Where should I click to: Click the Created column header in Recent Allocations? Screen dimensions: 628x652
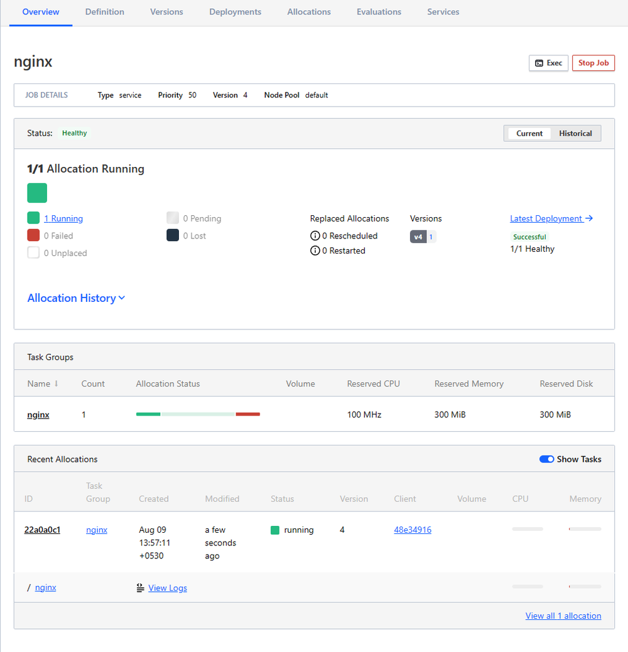coord(154,498)
